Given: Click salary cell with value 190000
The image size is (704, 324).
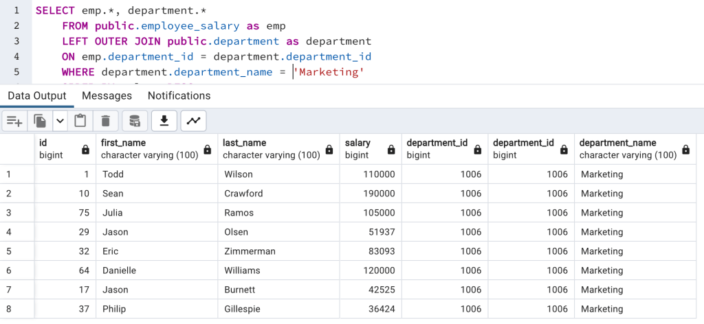Looking at the screenshot, I should tap(379, 194).
